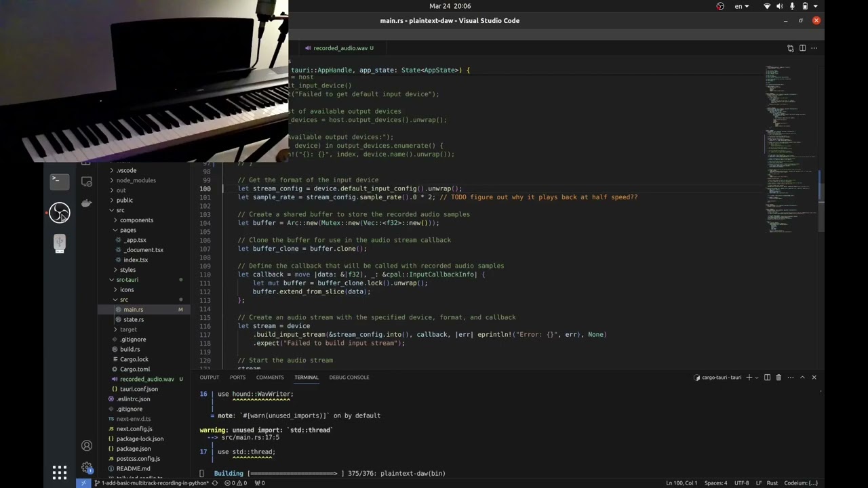The width and height of the screenshot is (868, 488).
Task: Click the remote window indicator in status bar
Action: (x=83, y=483)
